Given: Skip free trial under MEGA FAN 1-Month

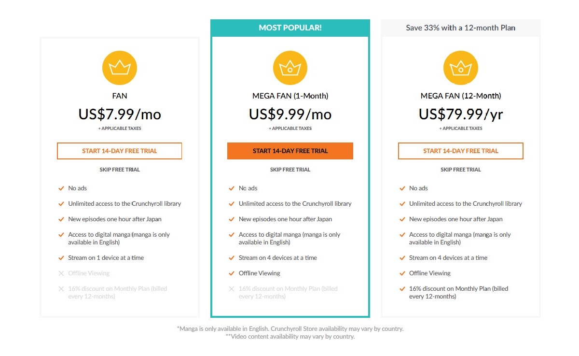Looking at the screenshot, I should (x=290, y=170).
